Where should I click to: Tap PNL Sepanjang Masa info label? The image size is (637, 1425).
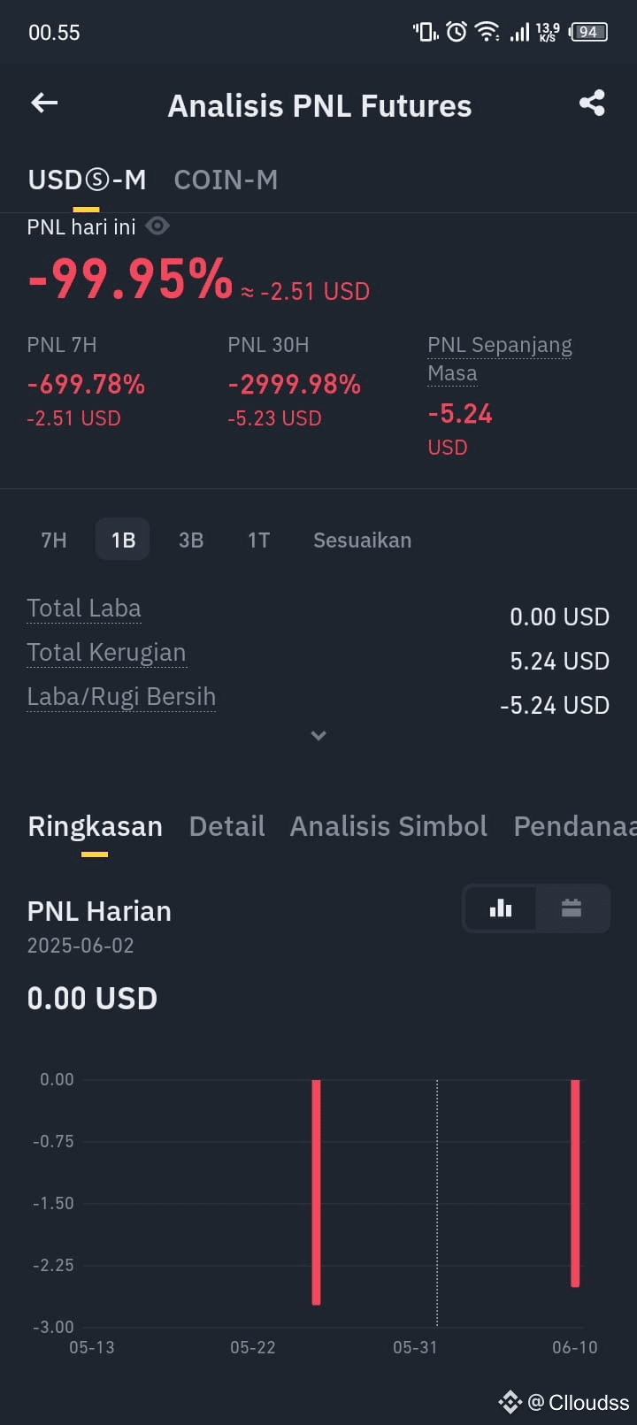pos(500,358)
